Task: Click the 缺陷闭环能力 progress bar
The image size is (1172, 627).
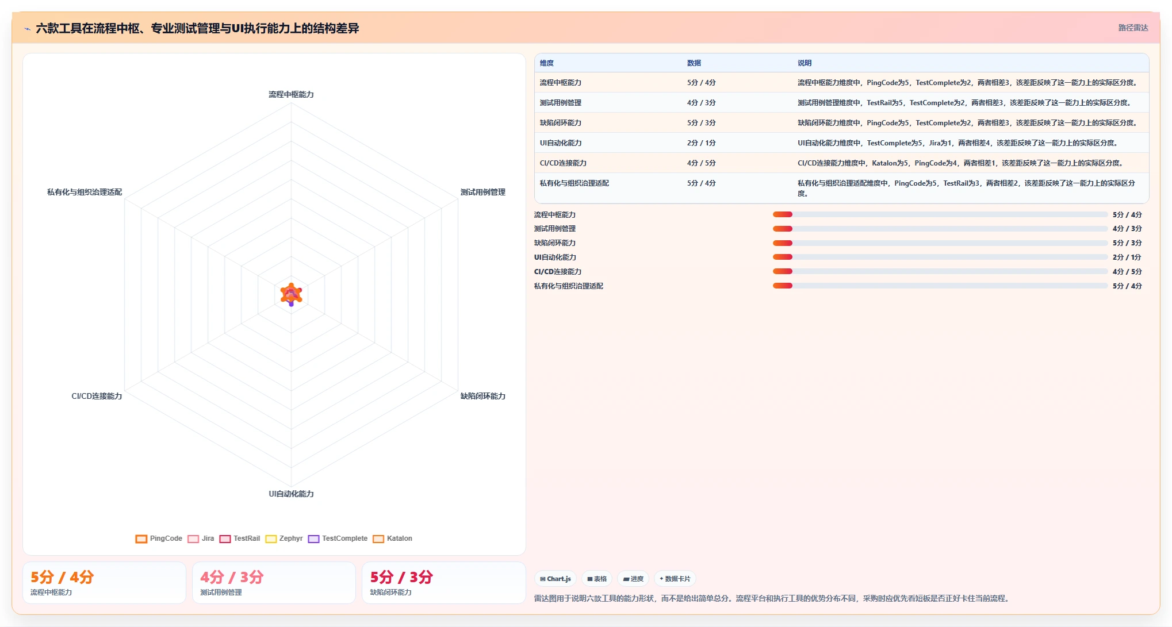Action: [940, 243]
